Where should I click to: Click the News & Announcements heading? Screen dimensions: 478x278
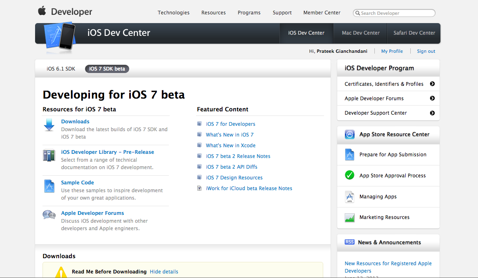(x=389, y=243)
